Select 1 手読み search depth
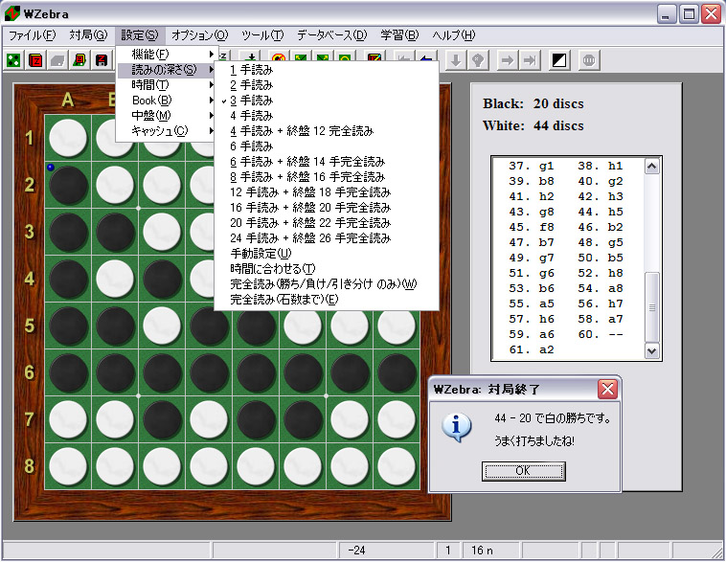The width and height of the screenshot is (726, 562). [327, 70]
